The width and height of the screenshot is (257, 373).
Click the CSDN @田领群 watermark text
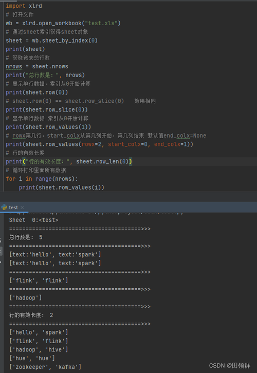(230, 366)
